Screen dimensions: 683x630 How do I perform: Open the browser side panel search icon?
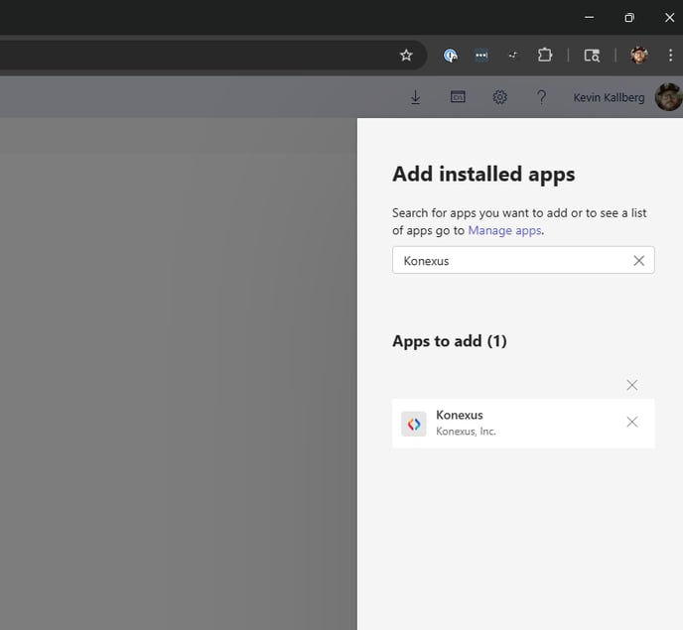[592, 56]
